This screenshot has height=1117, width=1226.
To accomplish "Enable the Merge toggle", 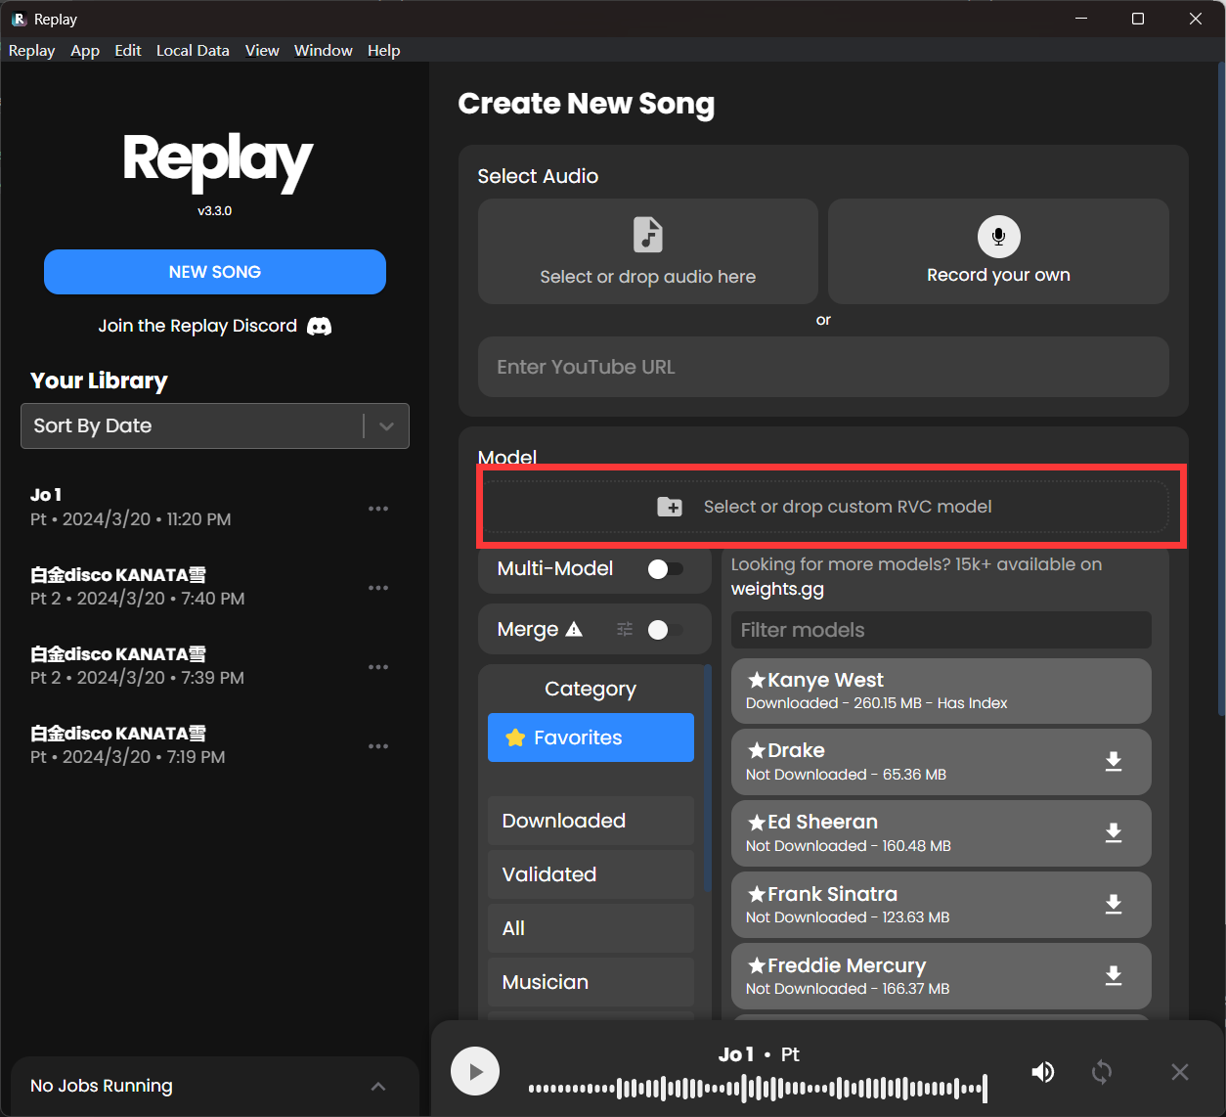I will (666, 630).
